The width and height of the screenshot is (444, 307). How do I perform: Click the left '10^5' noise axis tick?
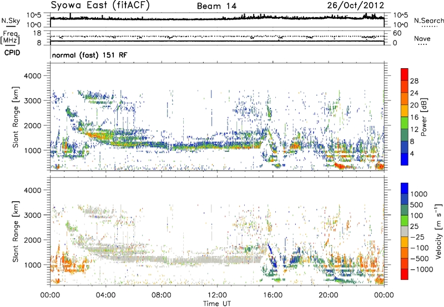(x=34, y=15)
